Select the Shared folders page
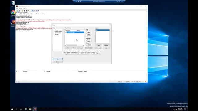The image size is (198, 111). pyautogui.click(x=58, y=31)
